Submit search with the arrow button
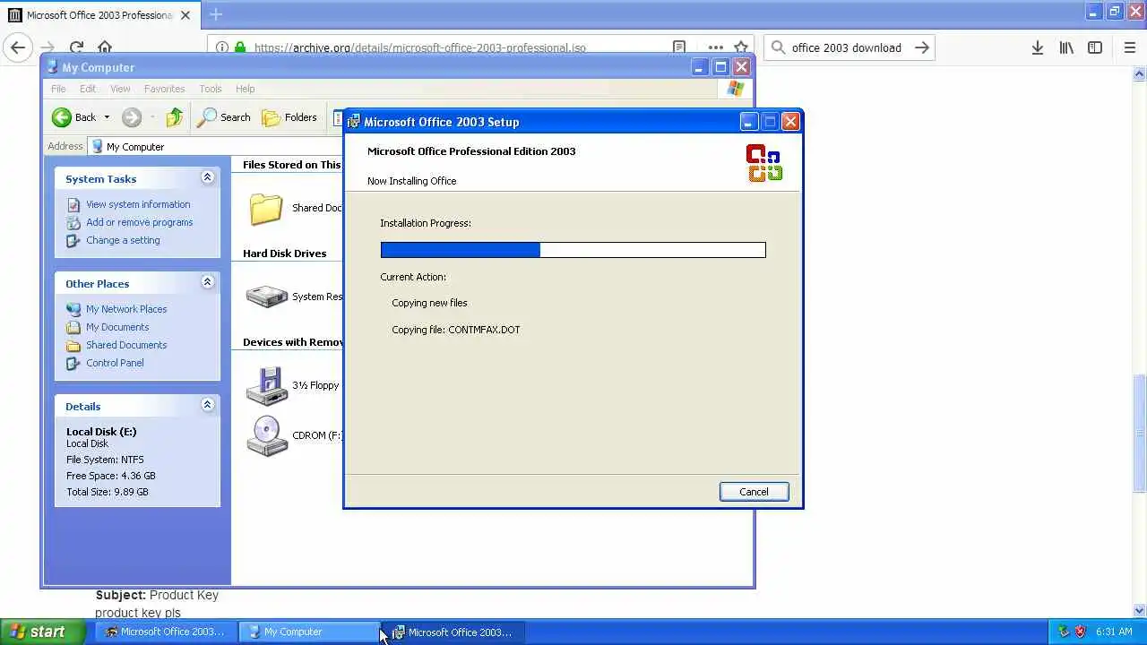The height and width of the screenshot is (645, 1147). [x=921, y=47]
